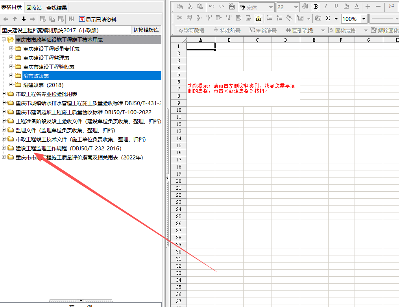Click 重新编号 toolbar button
Image resolution: width=399 pixels, height=307 pixels.
(x=263, y=31)
